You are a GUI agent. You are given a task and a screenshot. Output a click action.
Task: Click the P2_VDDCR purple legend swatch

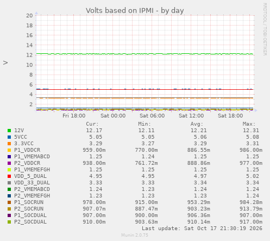(x=9, y=163)
